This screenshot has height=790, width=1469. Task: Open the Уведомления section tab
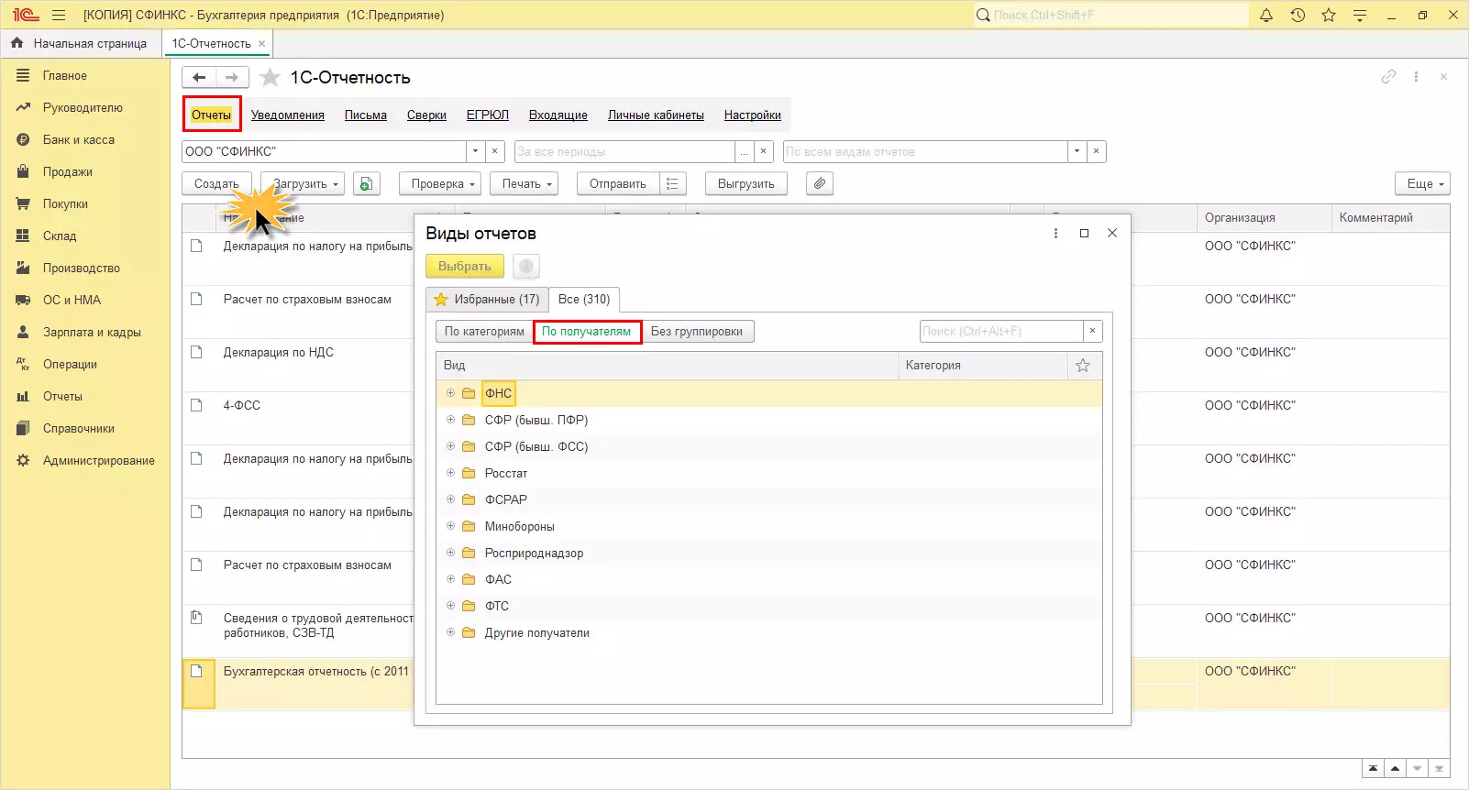point(288,115)
